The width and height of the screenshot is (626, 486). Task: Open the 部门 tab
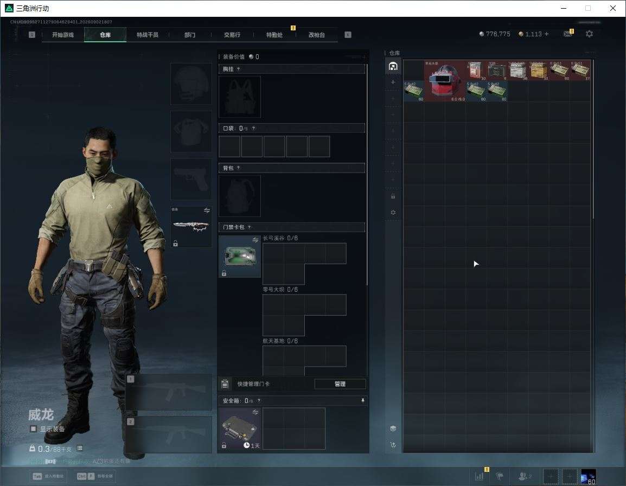coord(190,35)
